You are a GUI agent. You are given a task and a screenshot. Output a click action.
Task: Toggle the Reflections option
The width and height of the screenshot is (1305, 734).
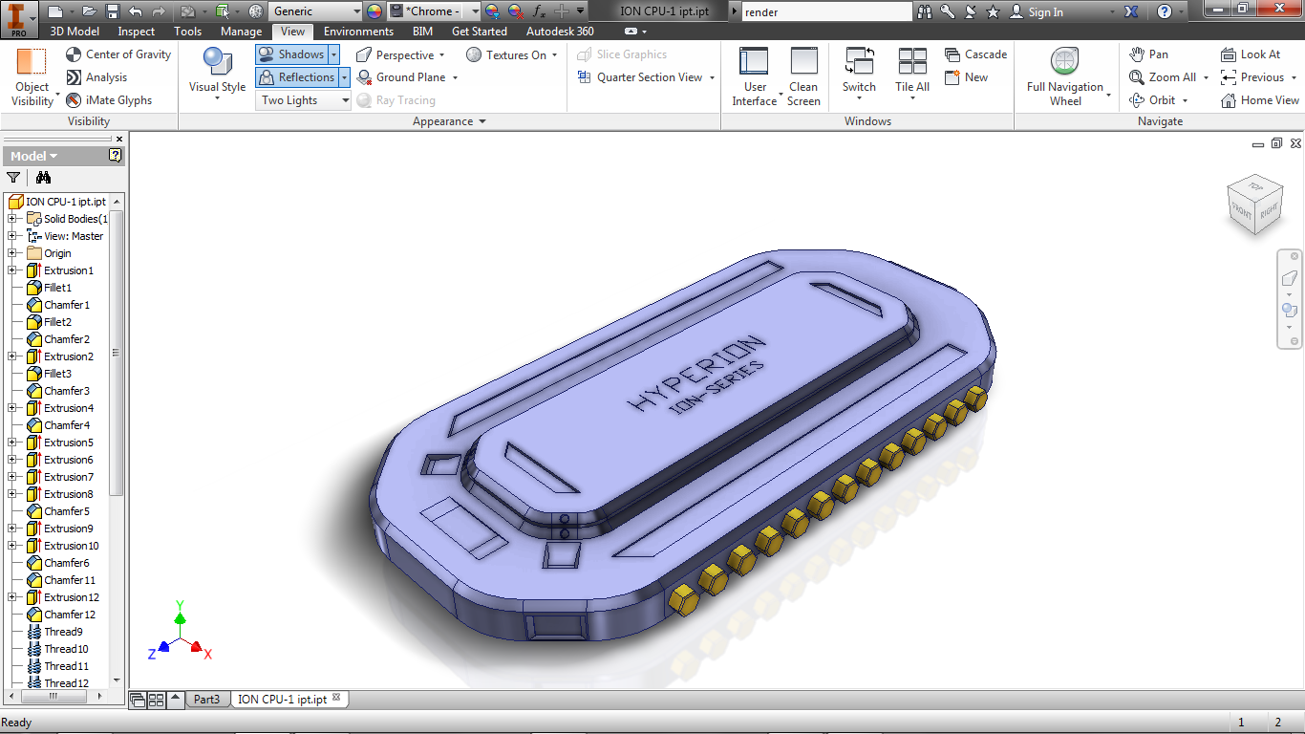(x=296, y=77)
